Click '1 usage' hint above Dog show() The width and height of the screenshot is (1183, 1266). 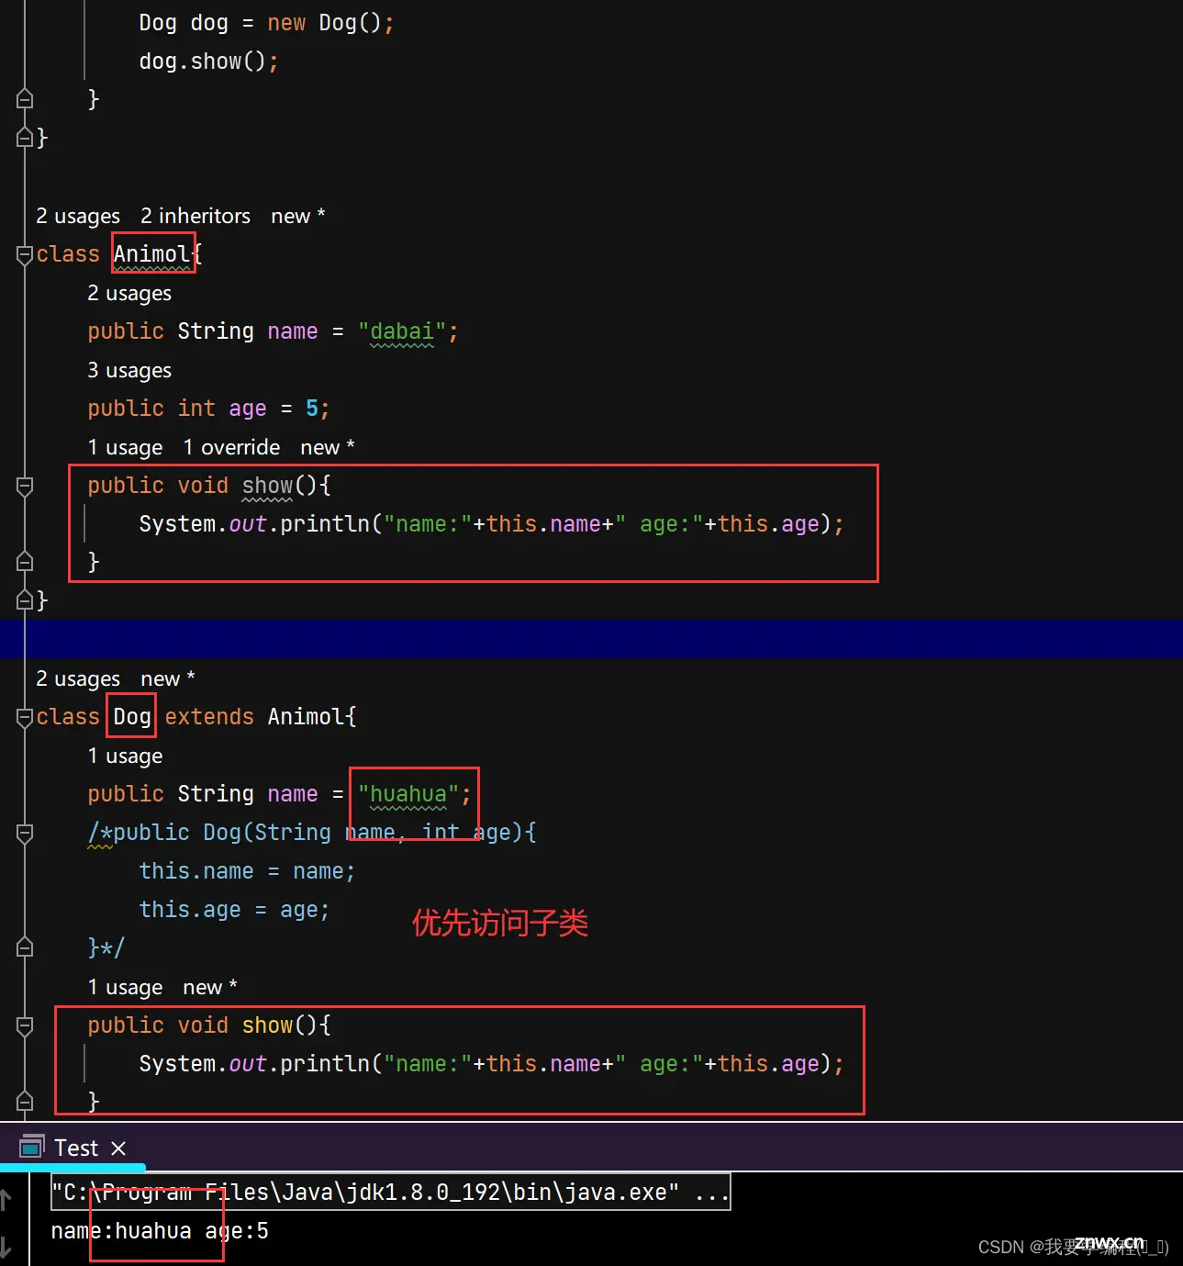click(125, 987)
